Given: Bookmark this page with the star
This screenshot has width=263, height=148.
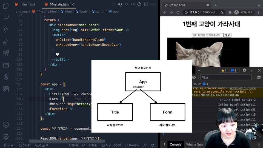Looking at the screenshot, I should (x=222, y=12).
